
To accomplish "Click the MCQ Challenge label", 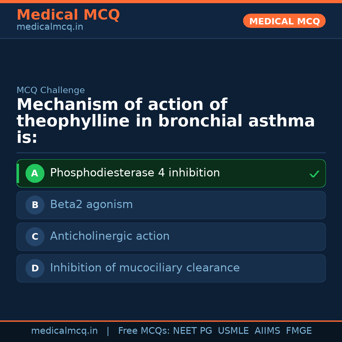I will (51, 90).
